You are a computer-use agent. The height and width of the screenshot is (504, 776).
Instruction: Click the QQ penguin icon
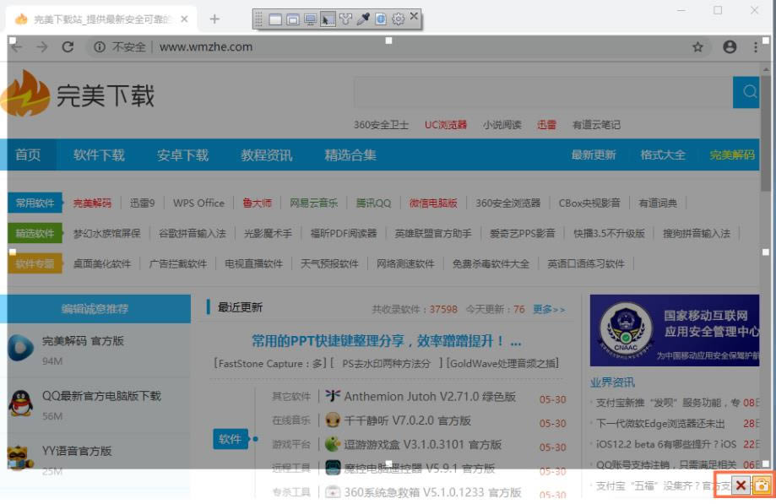[x=20, y=403]
